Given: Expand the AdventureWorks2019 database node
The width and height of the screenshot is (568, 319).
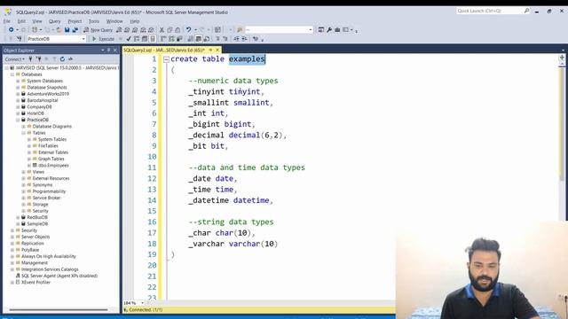Looking at the screenshot, I should point(18,94).
